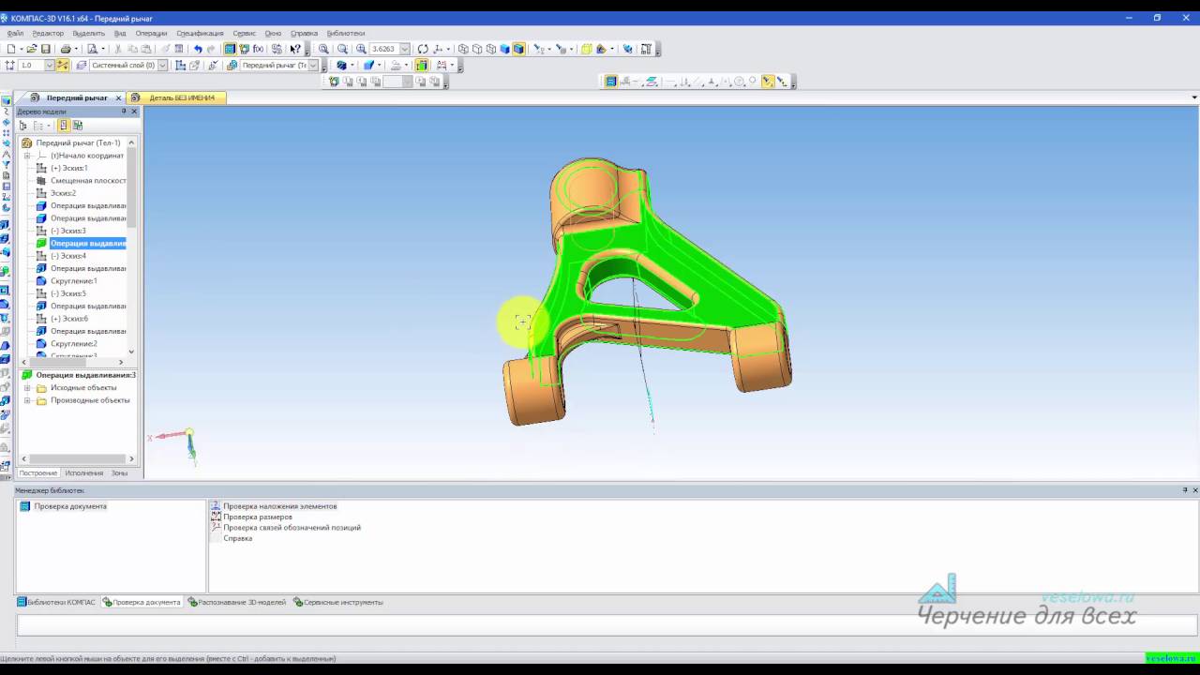
Task: Open the Передний рычаг execution dropdown
Action: (313, 65)
